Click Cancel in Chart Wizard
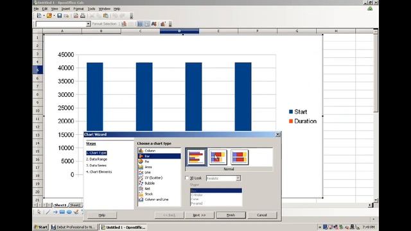The height and width of the screenshot is (231, 411). point(262,215)
